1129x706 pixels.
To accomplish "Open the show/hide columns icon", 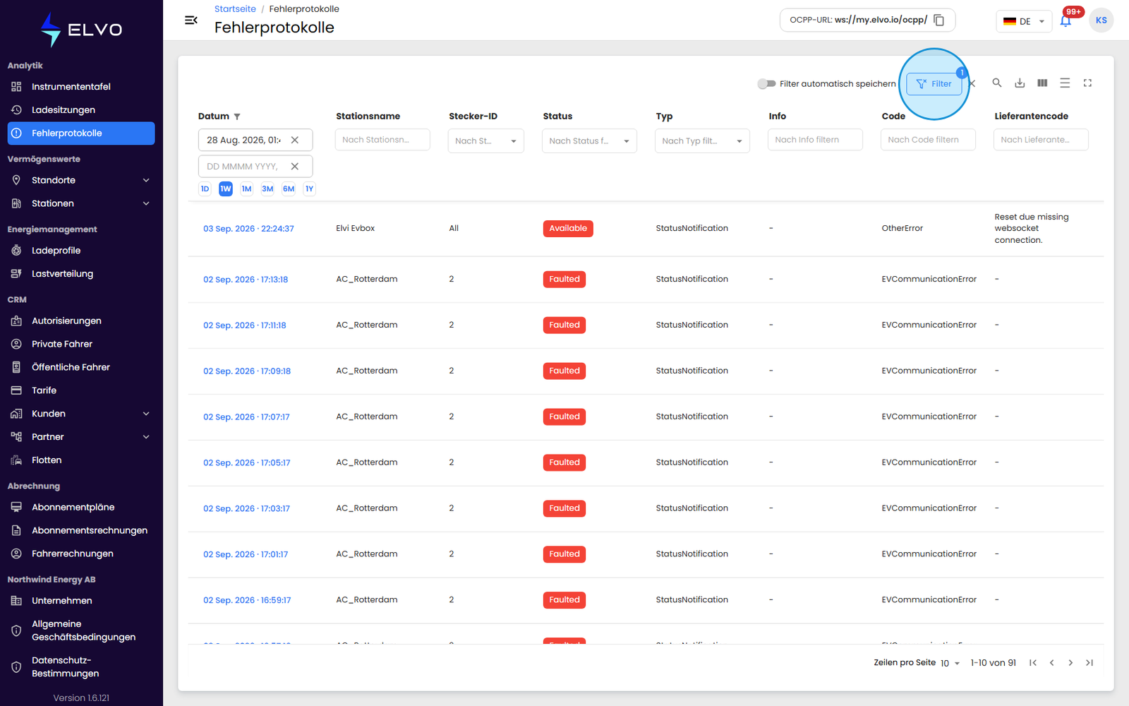I will (1042, 83).
